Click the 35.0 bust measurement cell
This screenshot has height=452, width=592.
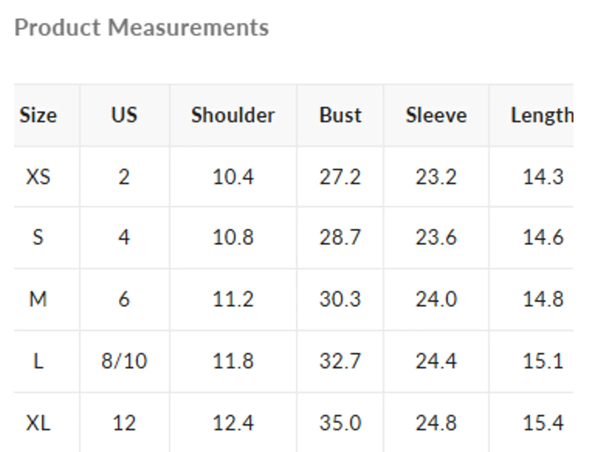(x=340, y=423)
